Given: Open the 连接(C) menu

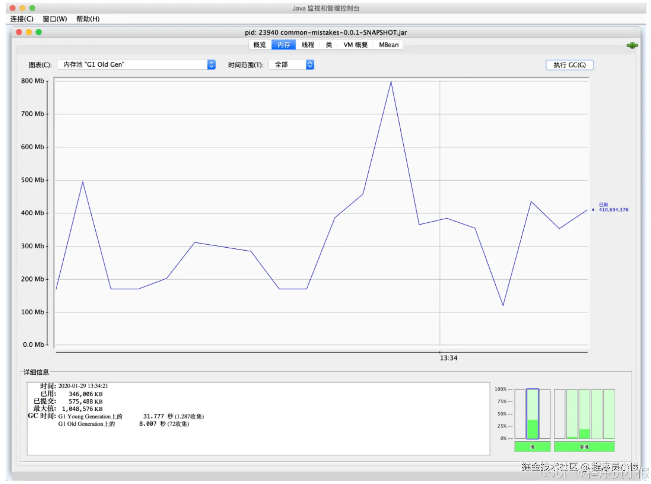Looking at the screenshot, I should 21,19.
